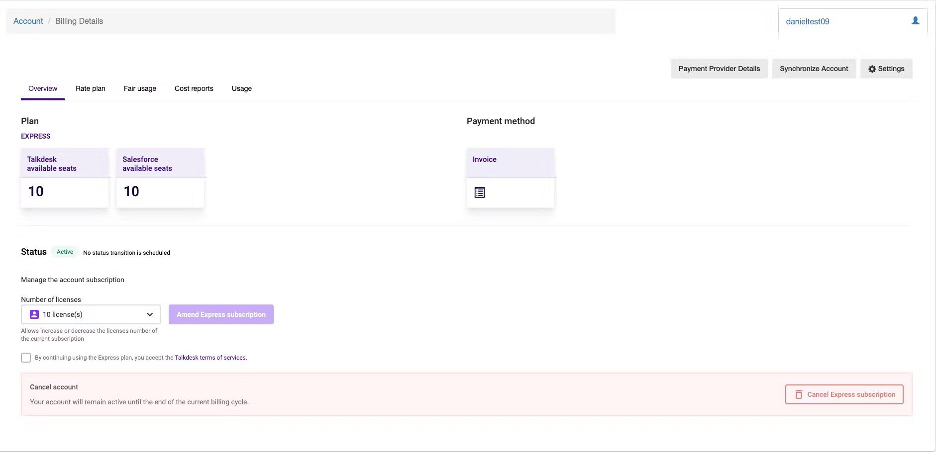Accept the Talkdesk terms of services checkbox
This screenshot has height=452, width=936.
(x=26, y=358)
